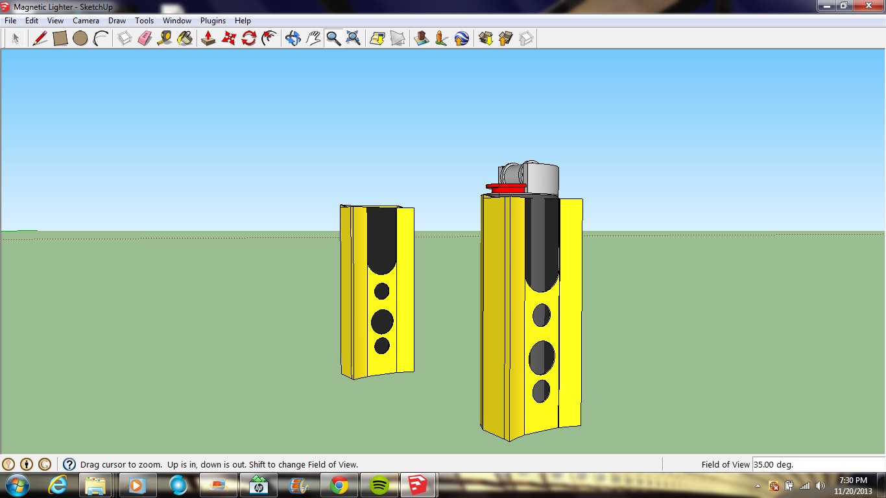Click the Photo Textures icon
The image size is (886, 498).
[442, 38]
